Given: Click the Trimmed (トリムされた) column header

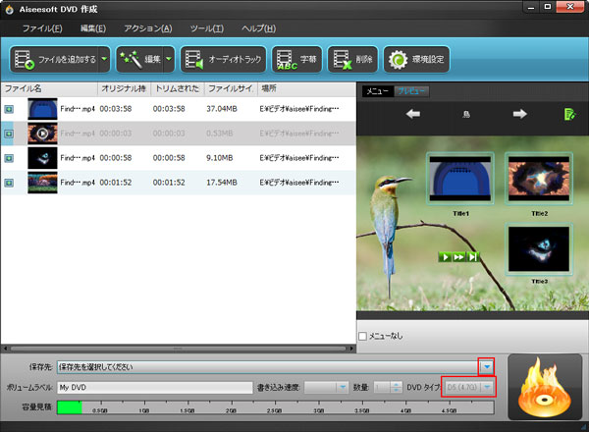Looking at the screenshot, I should (178, 88).
